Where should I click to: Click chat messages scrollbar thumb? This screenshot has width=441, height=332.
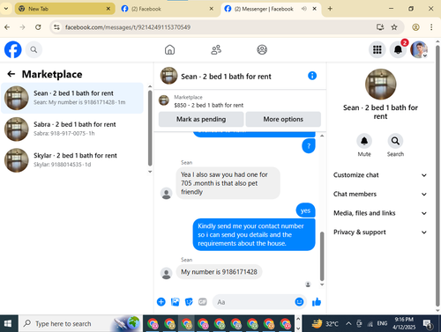[322, 256]
